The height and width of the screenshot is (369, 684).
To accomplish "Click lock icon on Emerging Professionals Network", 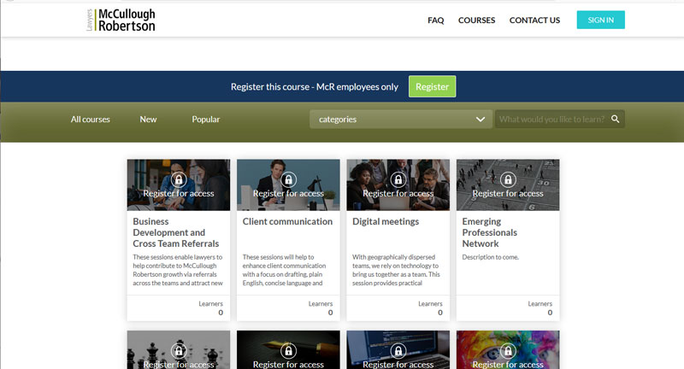I will pos(508,179).
